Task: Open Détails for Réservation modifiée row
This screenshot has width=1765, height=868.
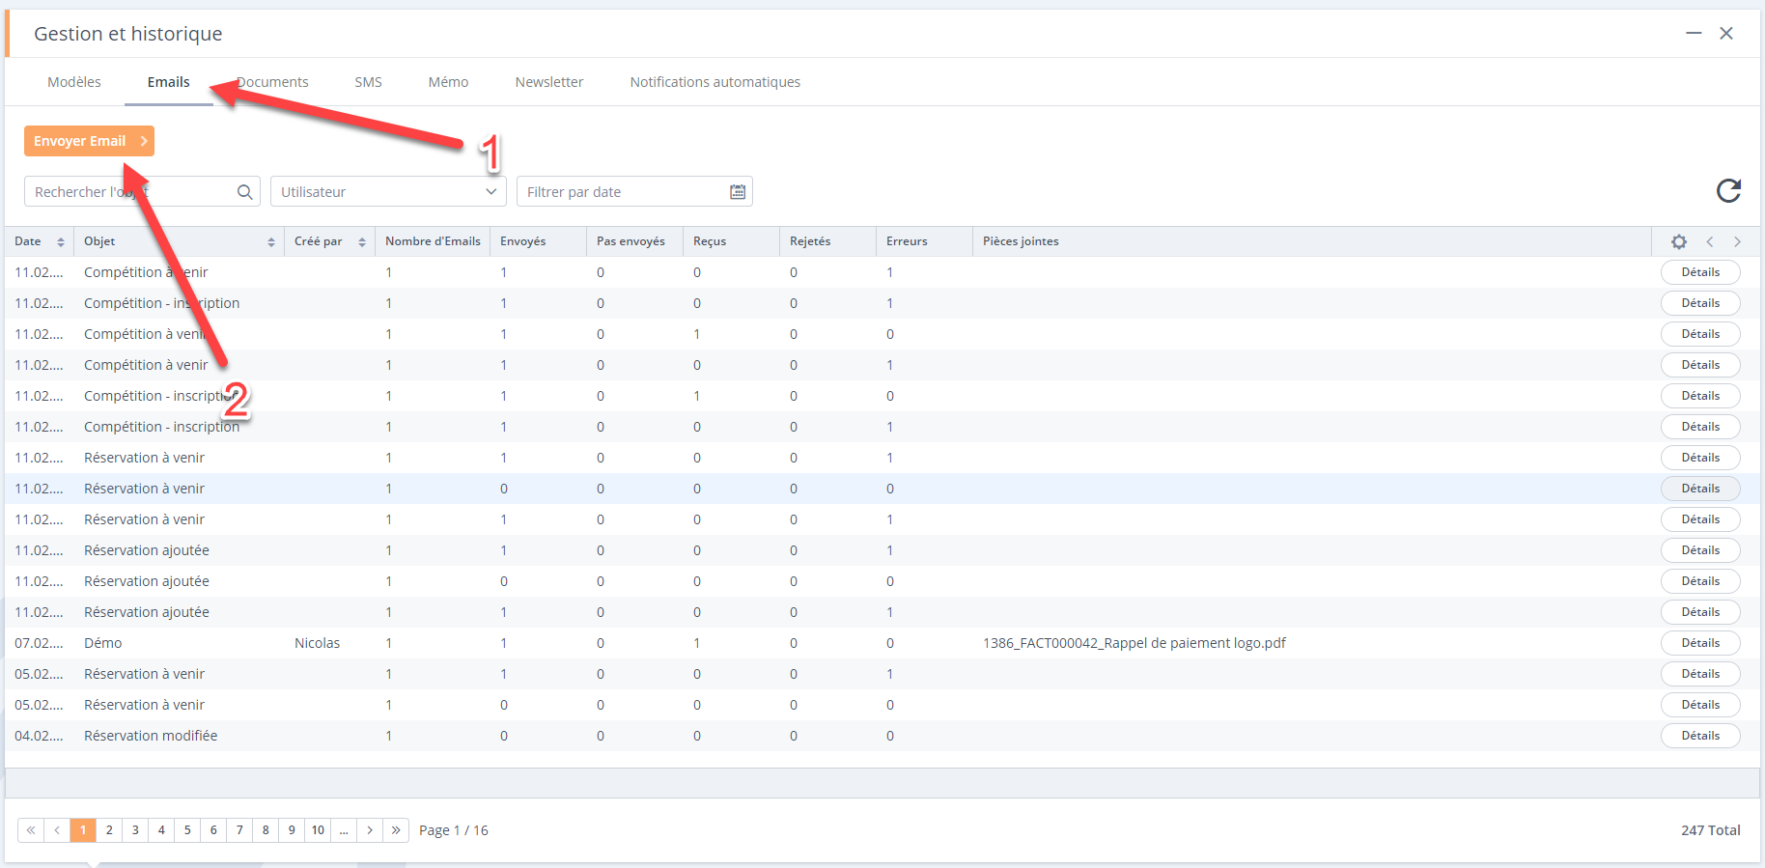Action: click(x=1700, y=736)
